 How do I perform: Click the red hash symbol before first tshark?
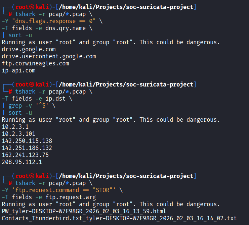point(10,14)
